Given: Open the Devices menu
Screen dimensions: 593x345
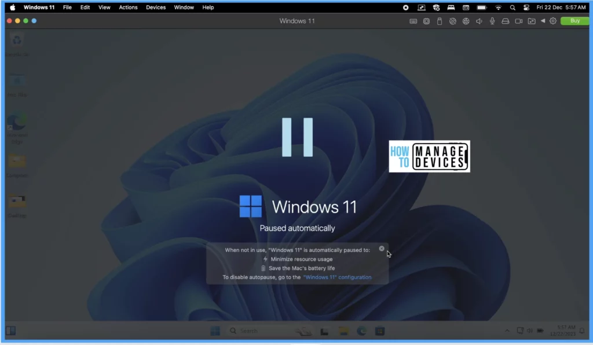Looking at the screenshot, I should [x=156, y=7].
